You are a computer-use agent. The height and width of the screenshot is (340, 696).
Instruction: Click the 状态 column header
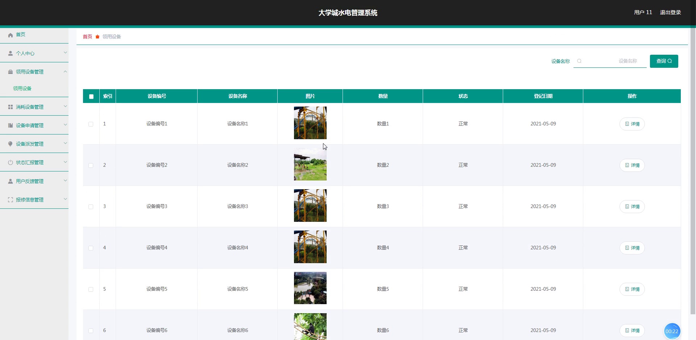tap(463, 96)
